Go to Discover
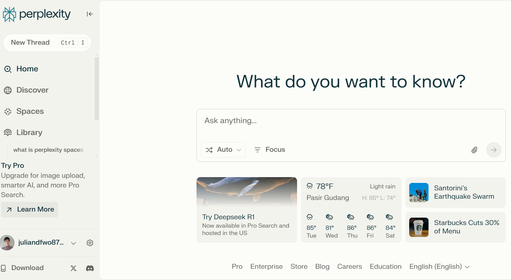 coord(33,90)
